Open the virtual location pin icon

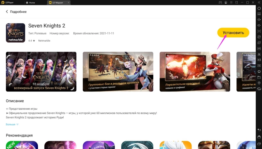[x=259, y=83]
